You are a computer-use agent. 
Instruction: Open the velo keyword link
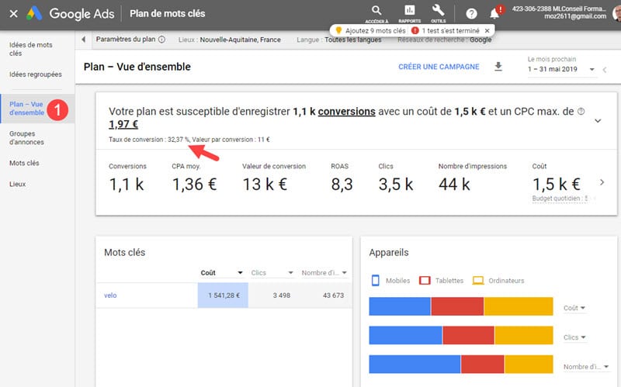tap(110, 295)
